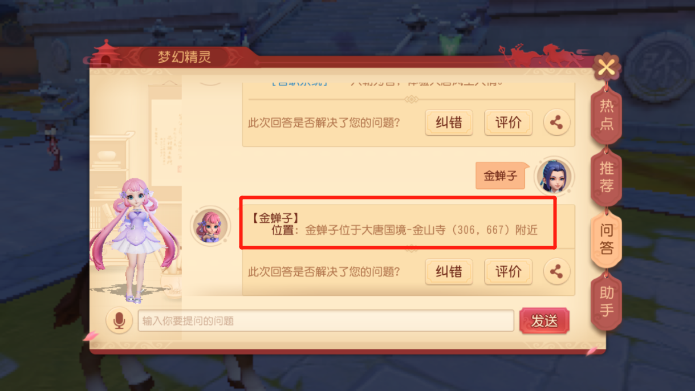Click 发送 to send the question
Screen dimensions: 695x391
[544, 321]
